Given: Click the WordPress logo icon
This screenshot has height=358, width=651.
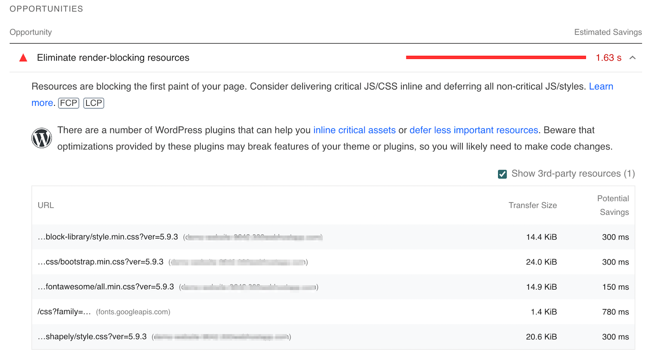Looking at the screenshot, I should tap(42, 138).
